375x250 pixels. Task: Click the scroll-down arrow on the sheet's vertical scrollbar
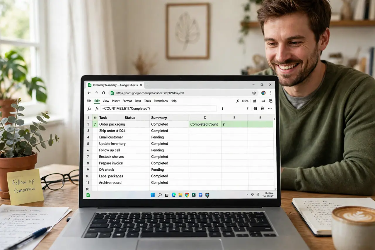[x=275, y=189]
